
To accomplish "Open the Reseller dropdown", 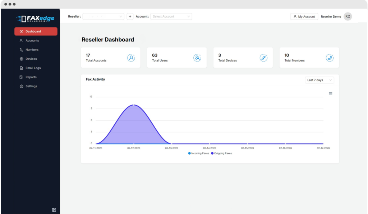I will (x=103, y=16).
